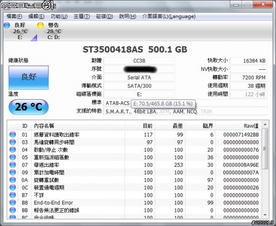Image resolution: width=276 pixels, height=226 pixels.
Task: Click the status dot of attribute 0C
Action: point(13,188)
